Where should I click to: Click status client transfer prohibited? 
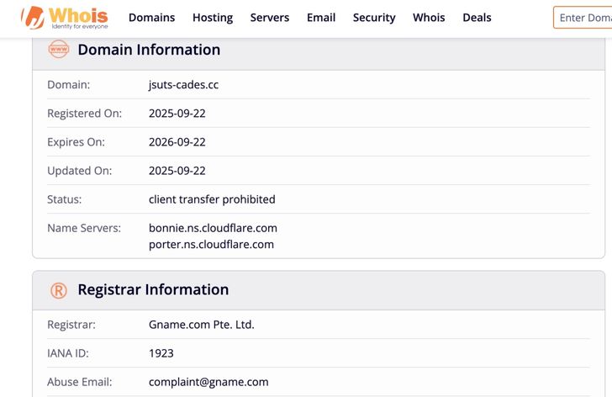[x=212, y=199]
